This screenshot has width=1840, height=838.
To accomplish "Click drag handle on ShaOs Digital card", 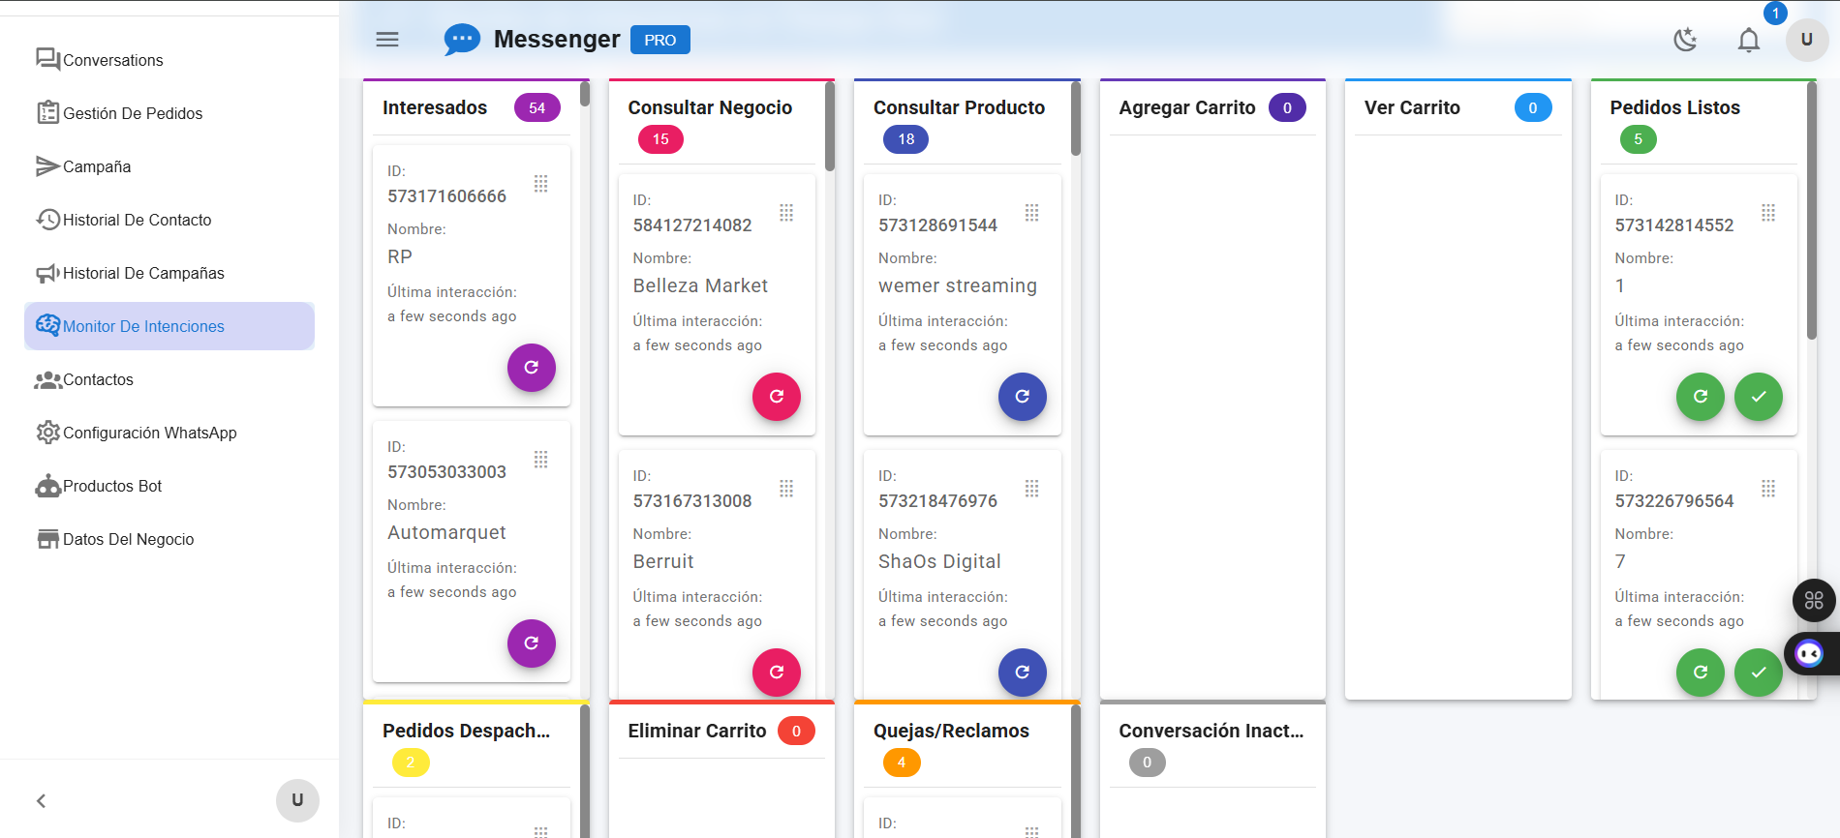I will tap(1032, 489).
